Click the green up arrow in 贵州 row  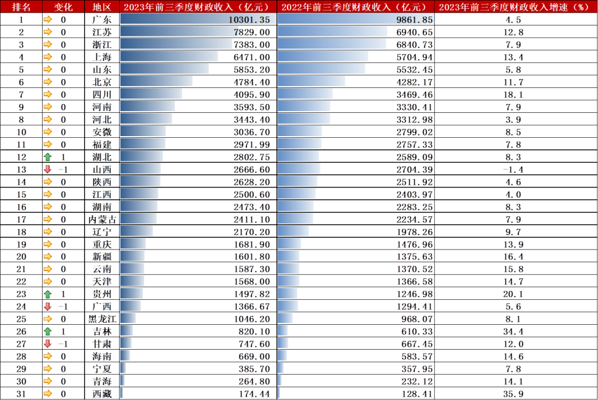pos(48,294)
